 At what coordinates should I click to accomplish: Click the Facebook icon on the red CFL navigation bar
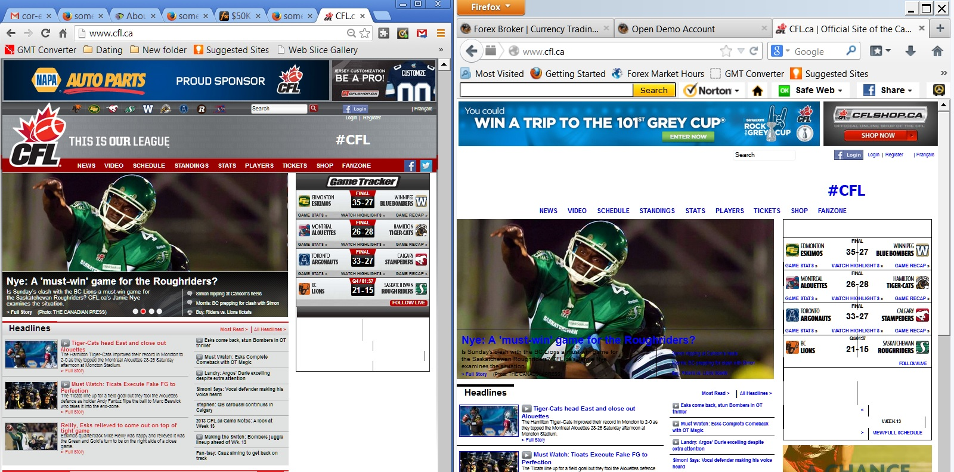tap(410, 166)
